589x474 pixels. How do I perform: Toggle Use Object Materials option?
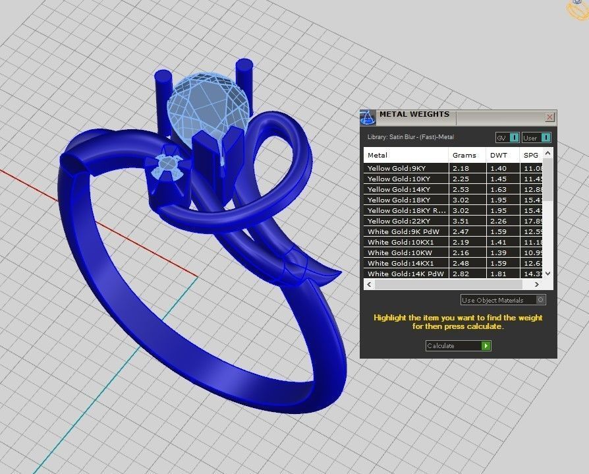pyautogui.click(x=503, y=300)
